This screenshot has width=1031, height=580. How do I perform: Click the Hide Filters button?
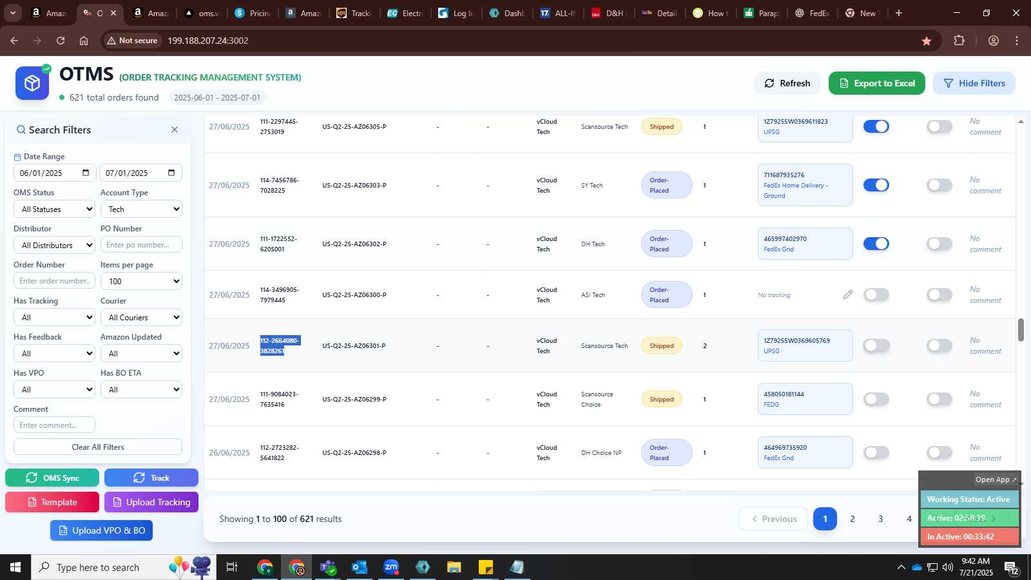click(x=974, y=83)
